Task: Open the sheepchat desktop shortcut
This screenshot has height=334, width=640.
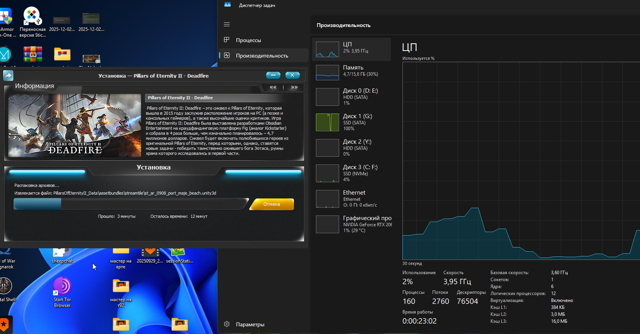Action: [x=62, y=256]
